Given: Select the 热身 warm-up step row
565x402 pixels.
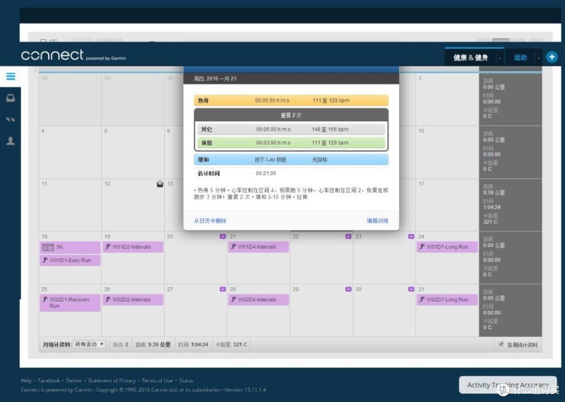Looking at the screenshot, I should pyautogui.click(x=291, y=100).
